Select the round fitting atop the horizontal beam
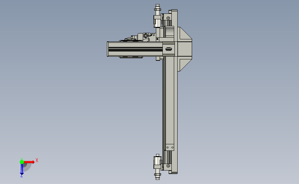 tap(146, 36)
